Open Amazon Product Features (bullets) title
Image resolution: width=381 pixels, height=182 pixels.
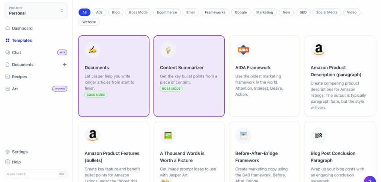[112, 157]
